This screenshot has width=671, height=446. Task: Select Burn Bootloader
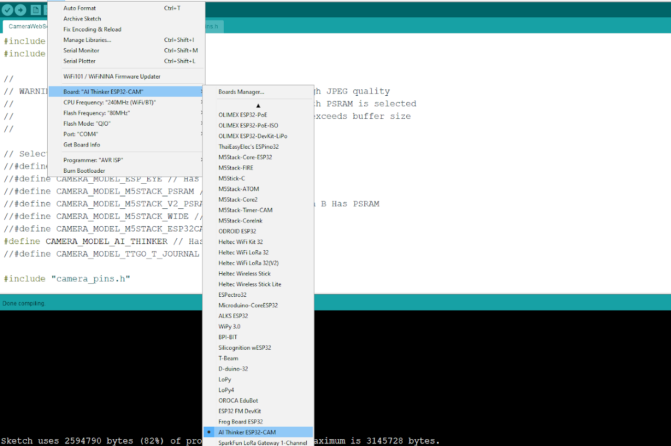click(x=126, y=171)
